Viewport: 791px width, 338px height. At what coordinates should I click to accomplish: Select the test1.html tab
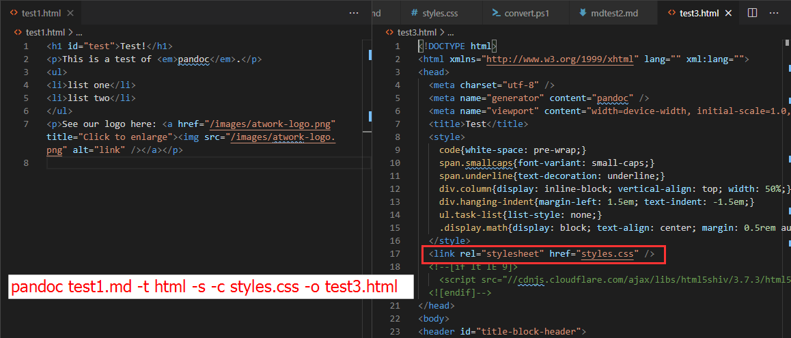tap(40, 13)
